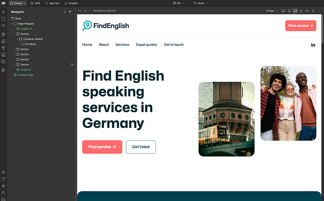Toggle the Navigator panel icon in sidebar
Viewport: 324px width, 201px height.
click(x=3, y=25)
